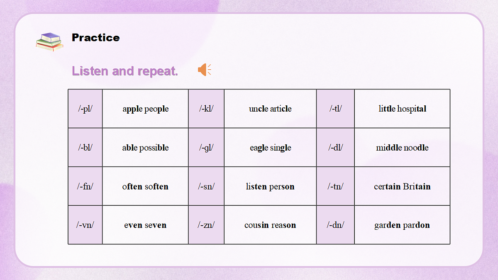Select the /-pl/ sound cell

click(x=85, y=109)
